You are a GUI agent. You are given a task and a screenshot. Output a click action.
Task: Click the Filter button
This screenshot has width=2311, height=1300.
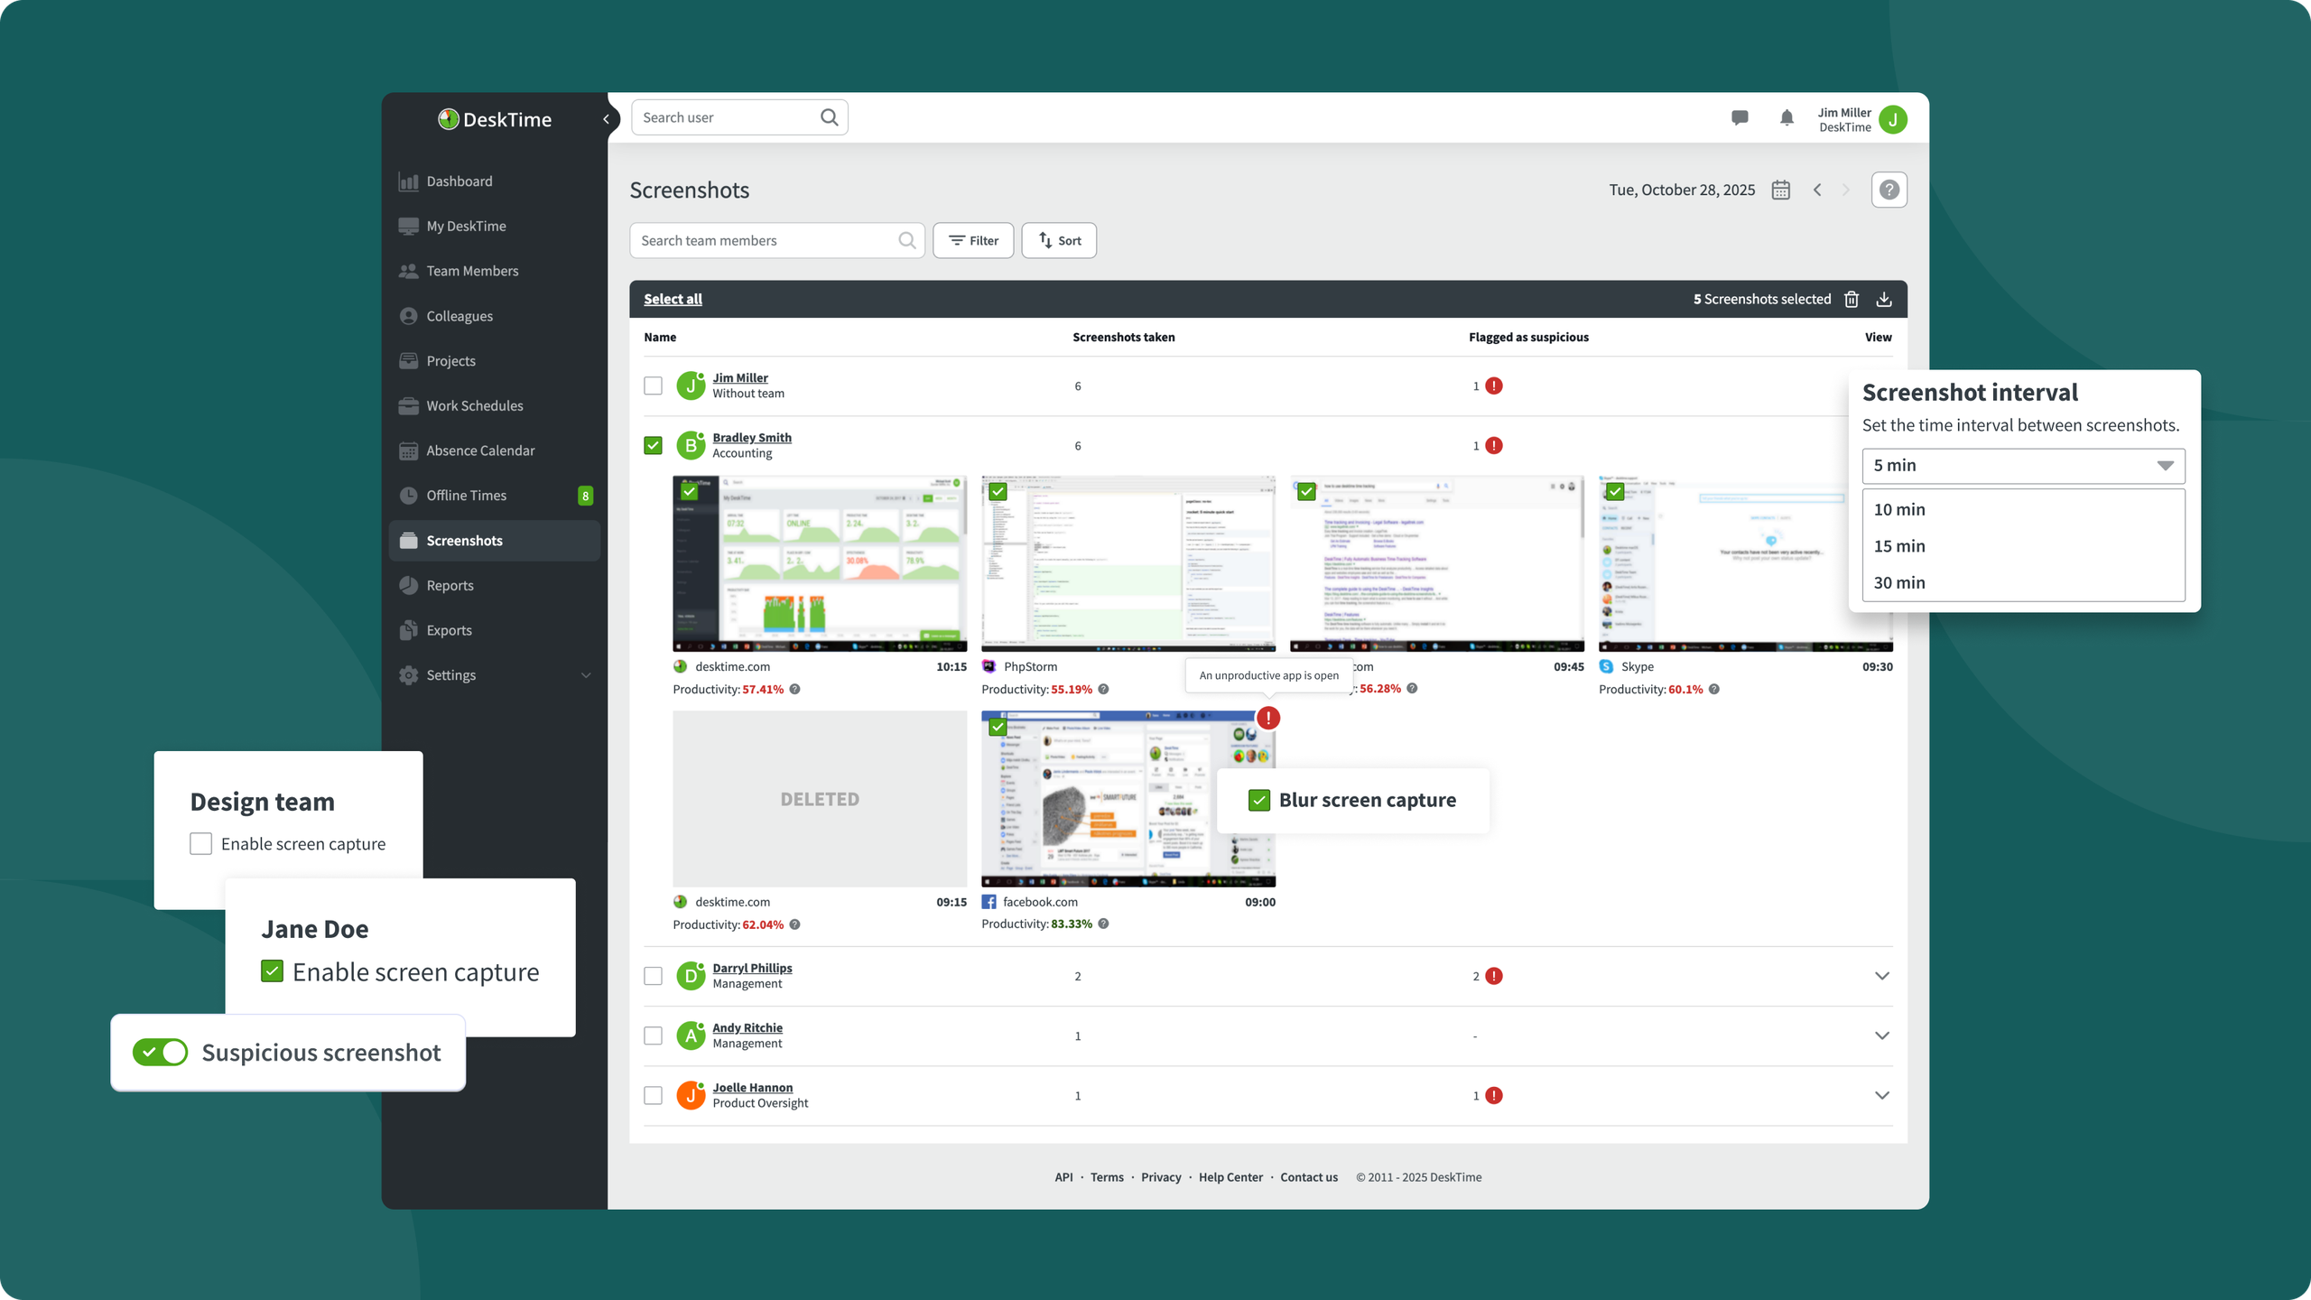973,241
